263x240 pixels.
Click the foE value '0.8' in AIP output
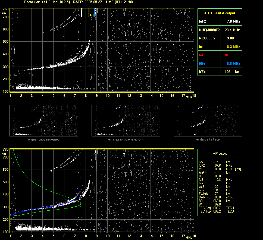click(218, 180)
